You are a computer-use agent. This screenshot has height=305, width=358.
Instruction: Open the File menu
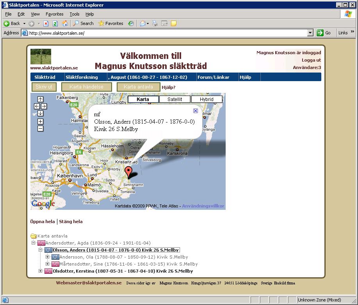(8, 14)
